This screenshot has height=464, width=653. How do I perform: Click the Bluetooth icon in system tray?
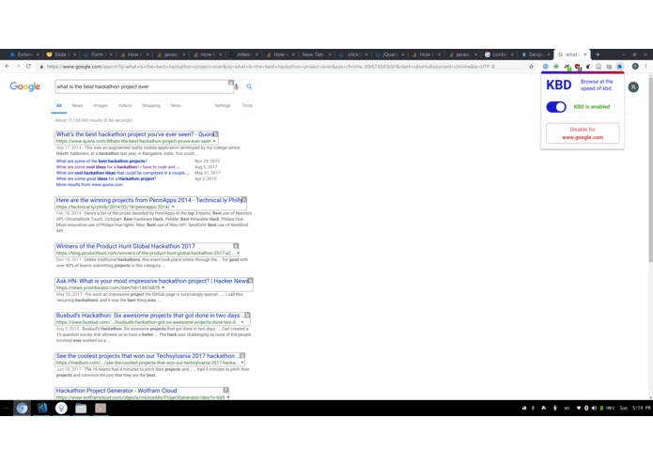(586, 409)
